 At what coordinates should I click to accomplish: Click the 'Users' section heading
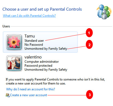(x=6, y=26)
